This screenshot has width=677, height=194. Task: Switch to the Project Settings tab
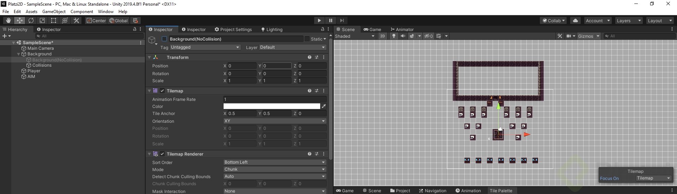pyautogui.click(x=233, y=29)
